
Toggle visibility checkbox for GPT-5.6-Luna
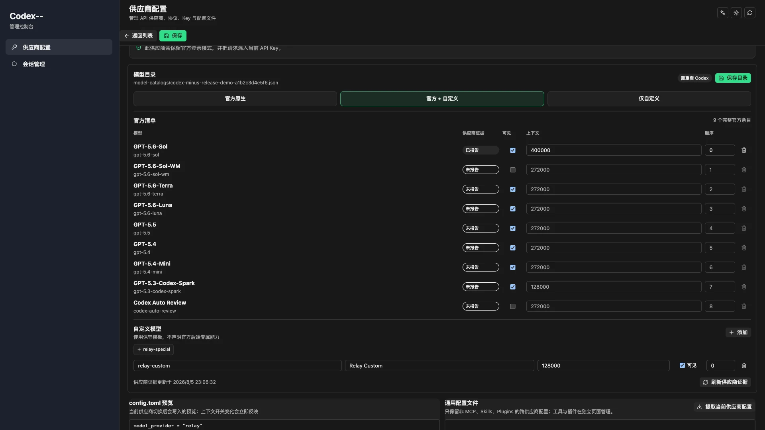click(x=513, y=209)
